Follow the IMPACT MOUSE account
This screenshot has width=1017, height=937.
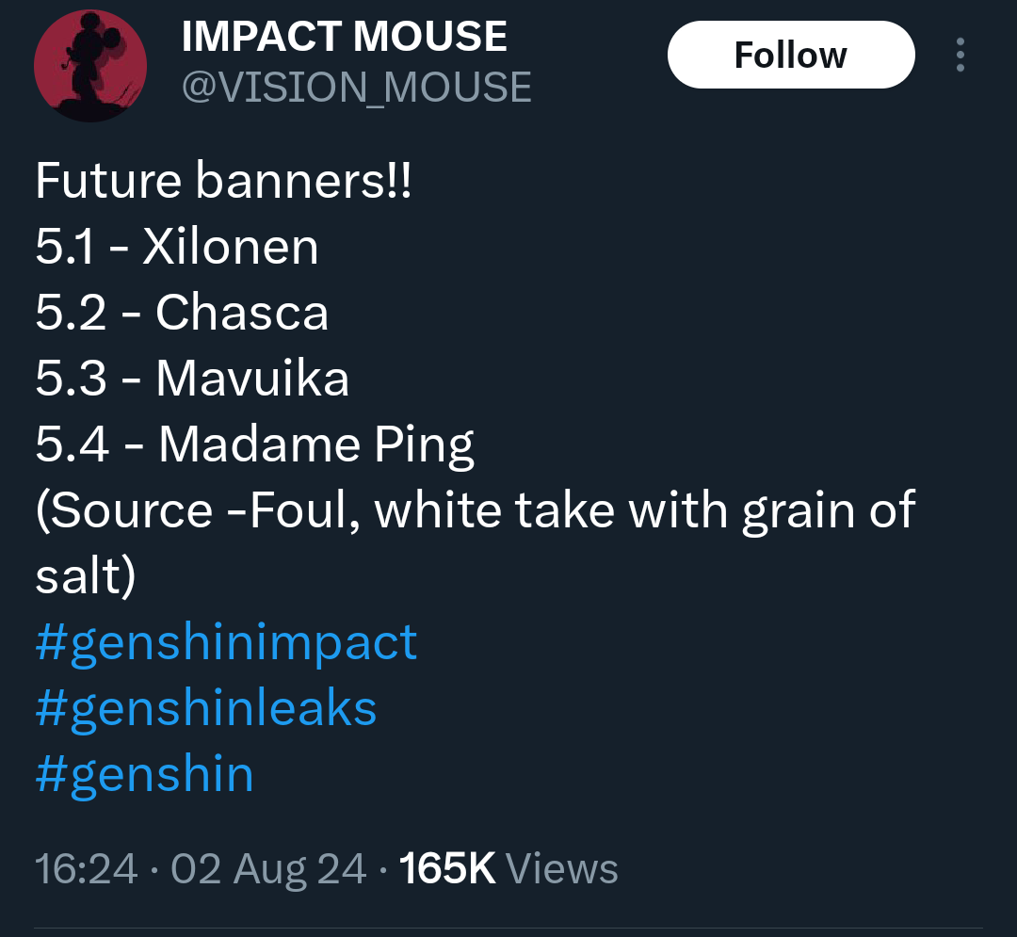coord(790,56)
